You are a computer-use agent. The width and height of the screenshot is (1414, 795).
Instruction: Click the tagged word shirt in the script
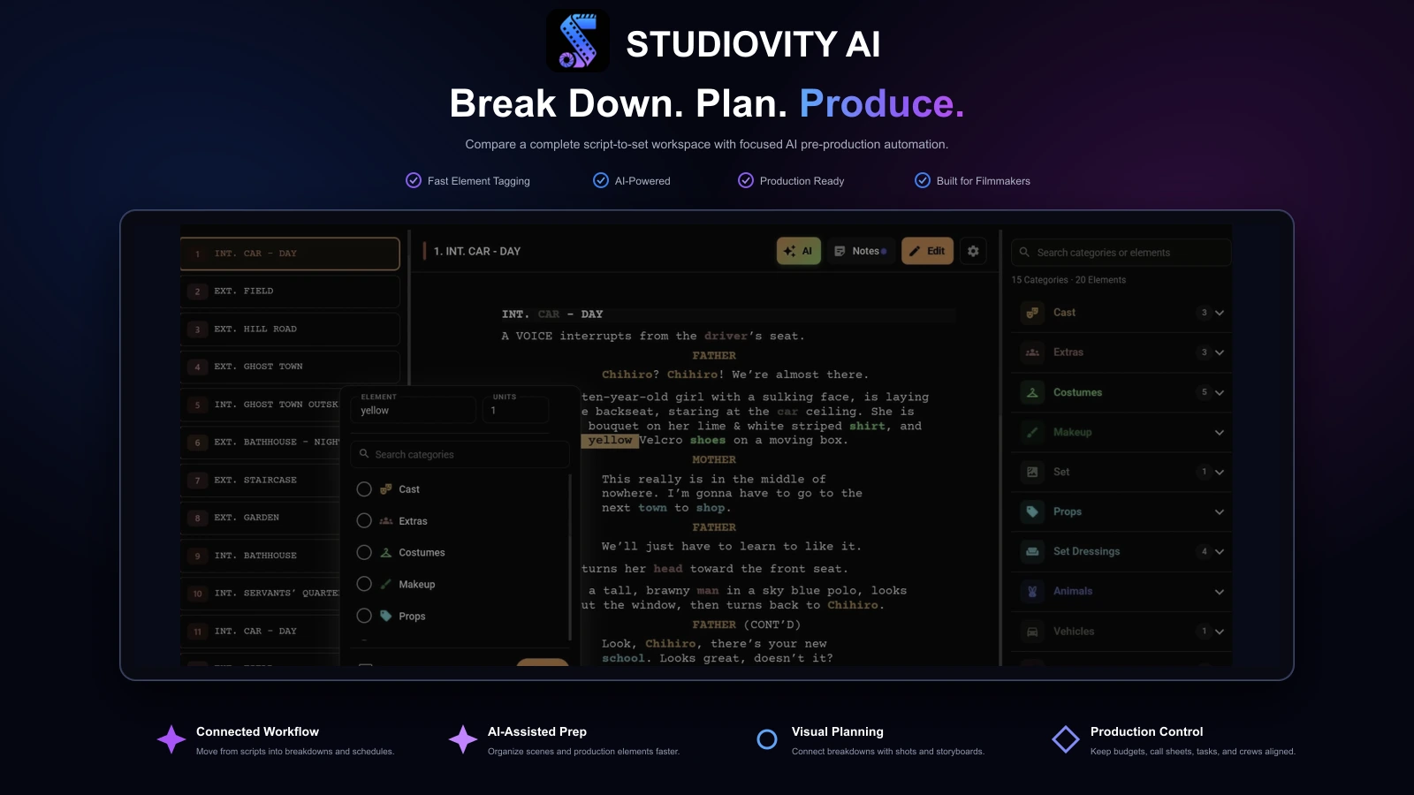tap(868, 426)
